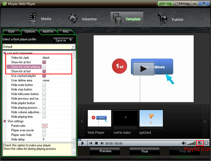Click the big play overlay on preview
The image size is (211, 161).
(143, 69)
